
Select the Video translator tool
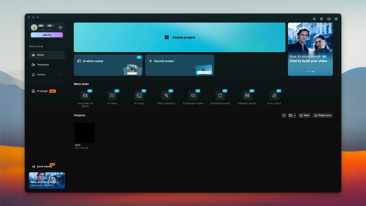166,96
